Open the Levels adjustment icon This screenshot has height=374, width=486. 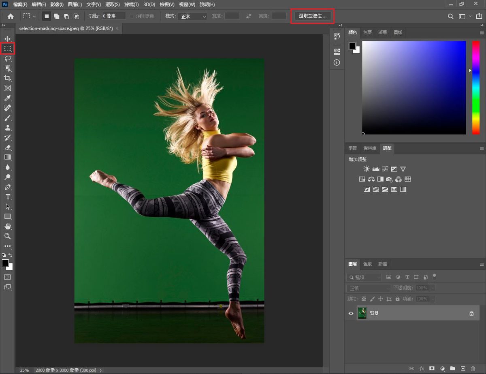(x=376, y=169)
